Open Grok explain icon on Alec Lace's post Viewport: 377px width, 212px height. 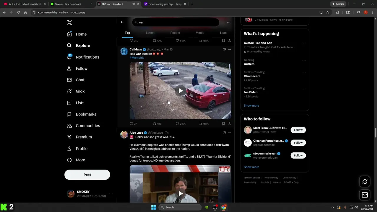(224, 133)
